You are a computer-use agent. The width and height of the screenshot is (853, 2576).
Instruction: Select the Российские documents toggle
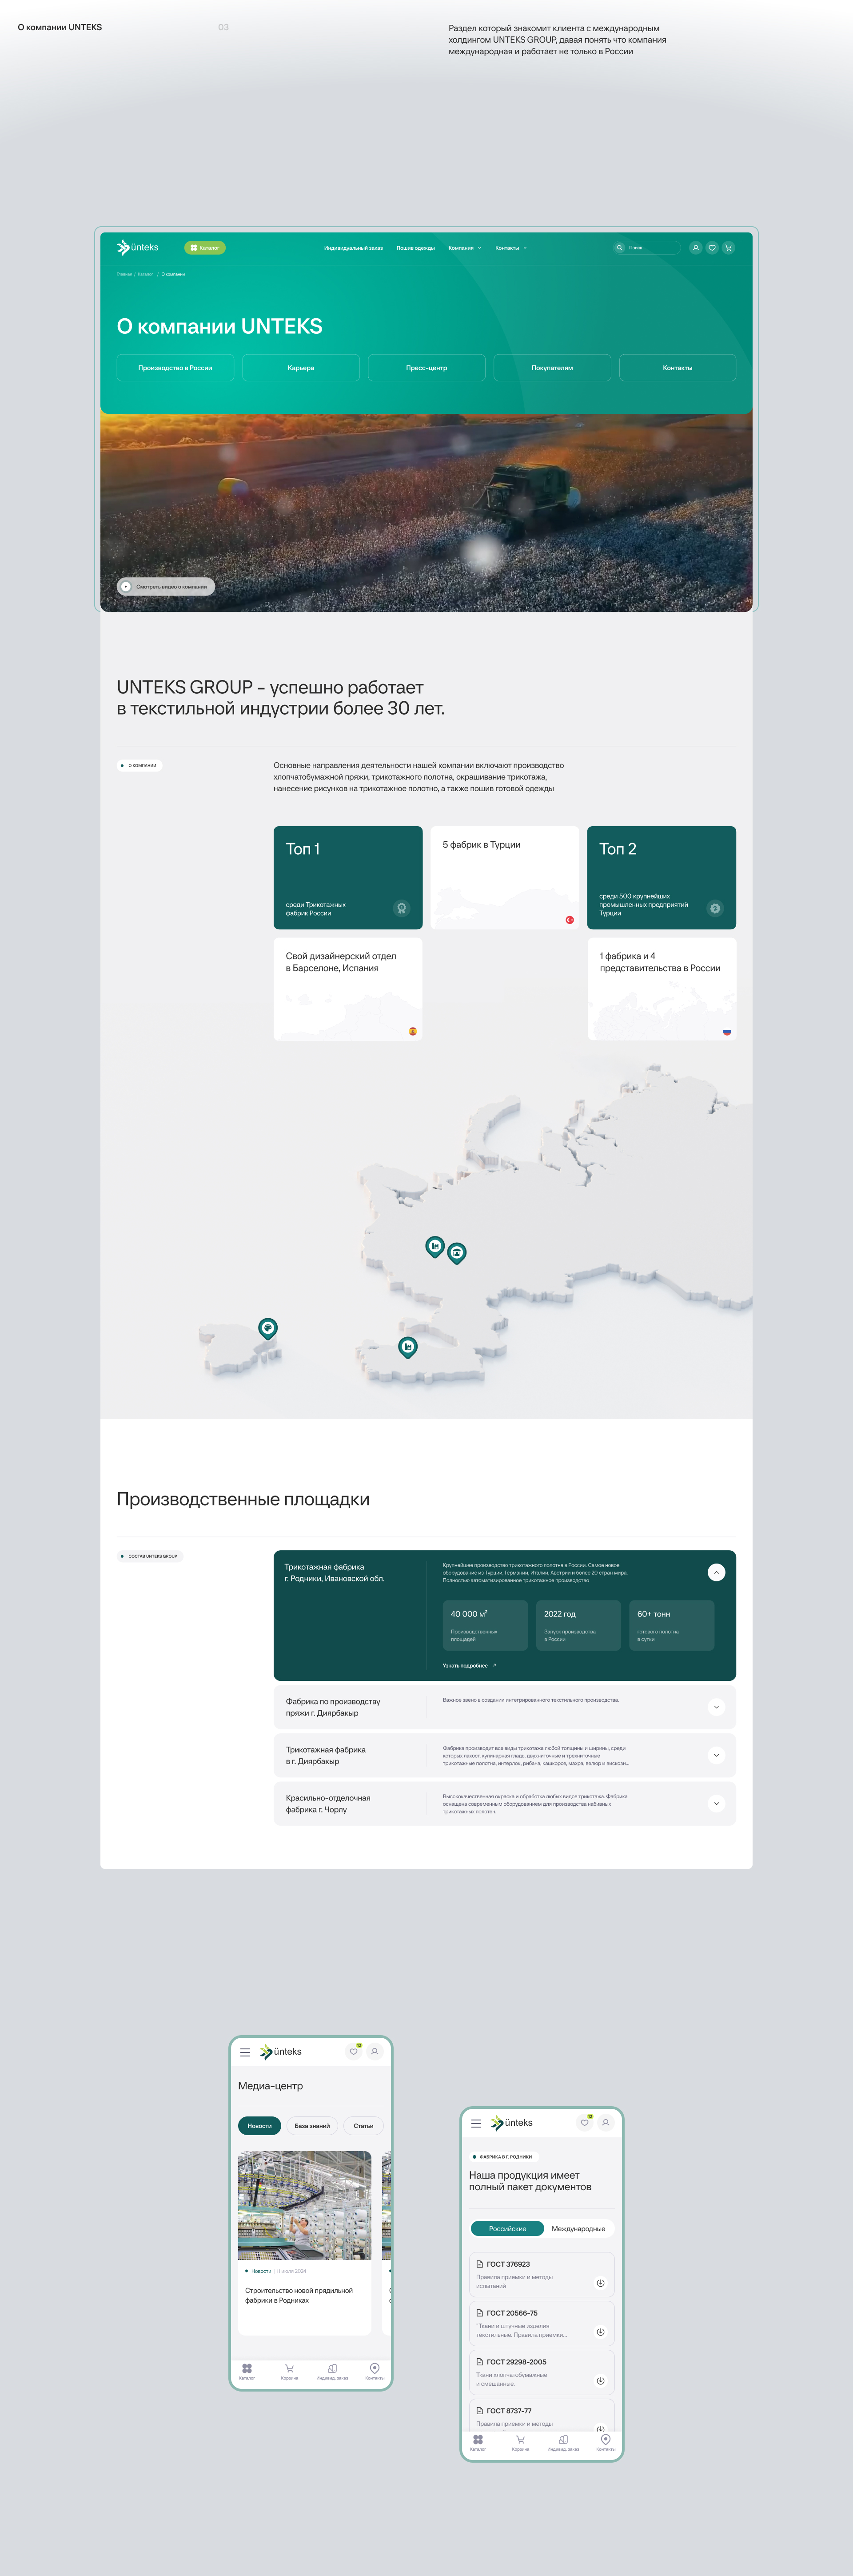pos(507,2228)
